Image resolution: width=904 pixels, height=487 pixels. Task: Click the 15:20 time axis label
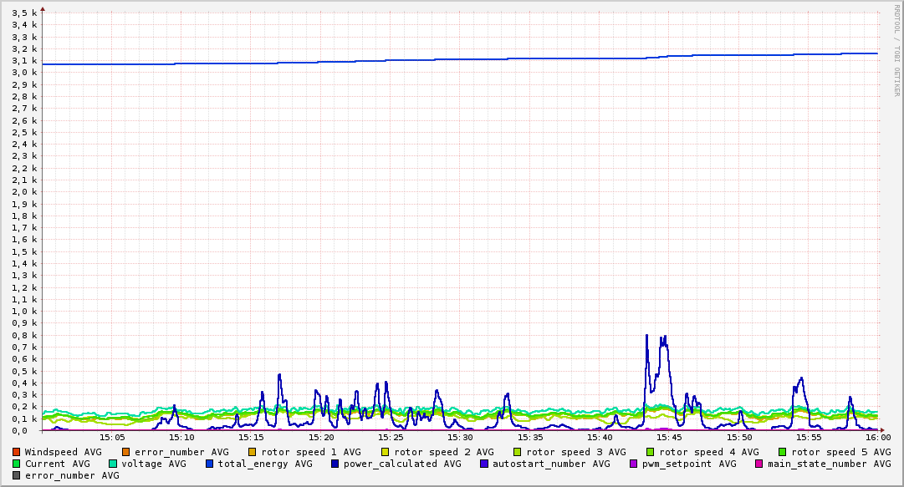point(320,438)
